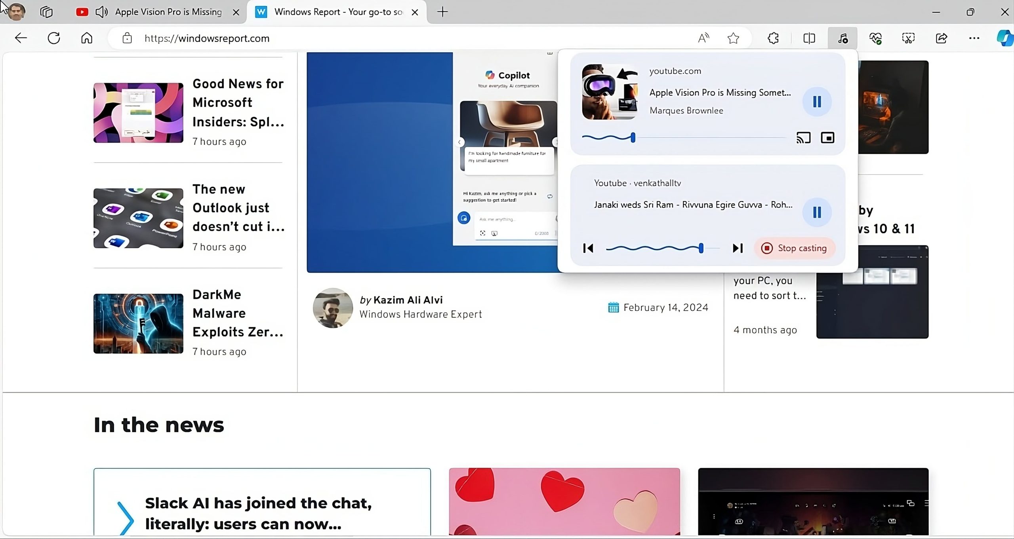Image resolution: width=1014 pixels, height=539 pixels.
Task: Mute the Apple Vision Pro tab speaker icon
Action: 101,12
